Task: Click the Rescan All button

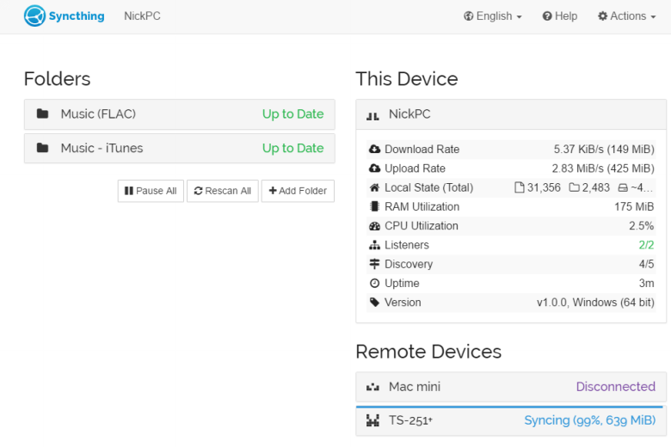Action: (x=223, y=191)
